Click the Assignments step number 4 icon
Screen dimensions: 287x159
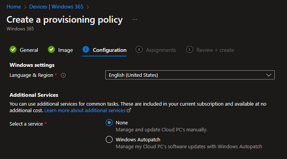tap(139, 50)
